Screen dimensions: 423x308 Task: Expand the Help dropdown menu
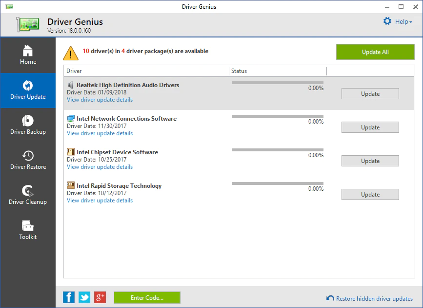tap(403, 22)
